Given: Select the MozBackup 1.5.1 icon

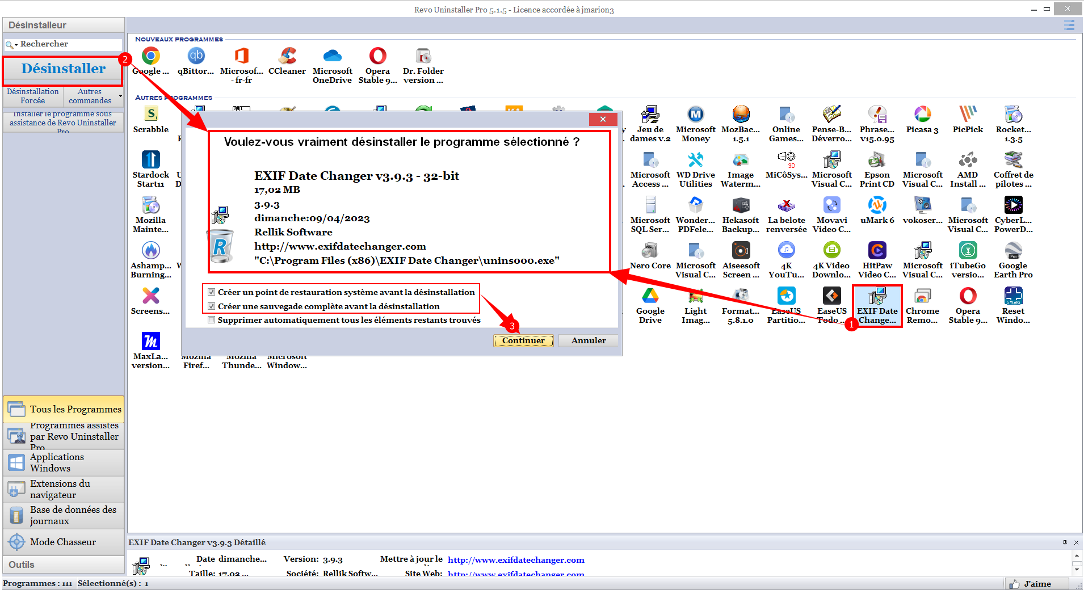Looking at the screenshot, I should coord(741,115).
